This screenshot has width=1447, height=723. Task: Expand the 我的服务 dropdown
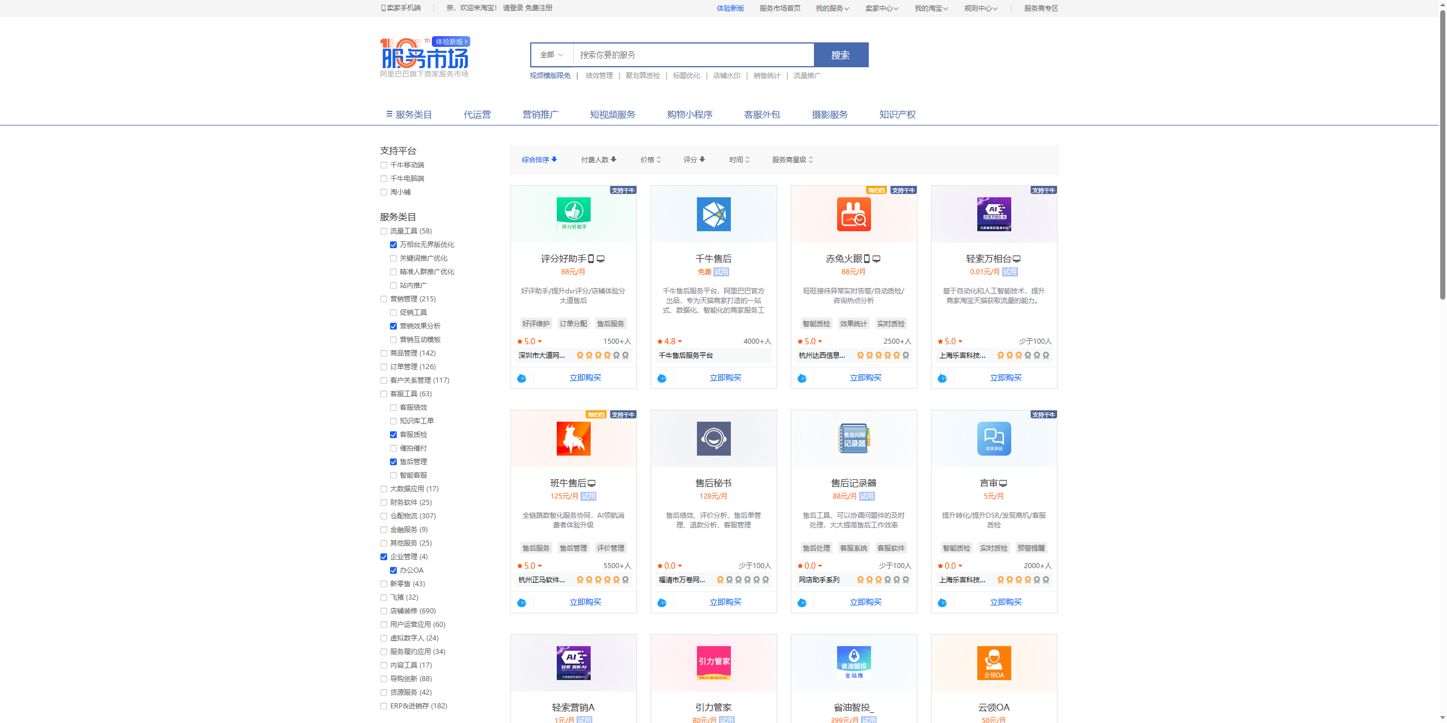[x=832, y=8]
